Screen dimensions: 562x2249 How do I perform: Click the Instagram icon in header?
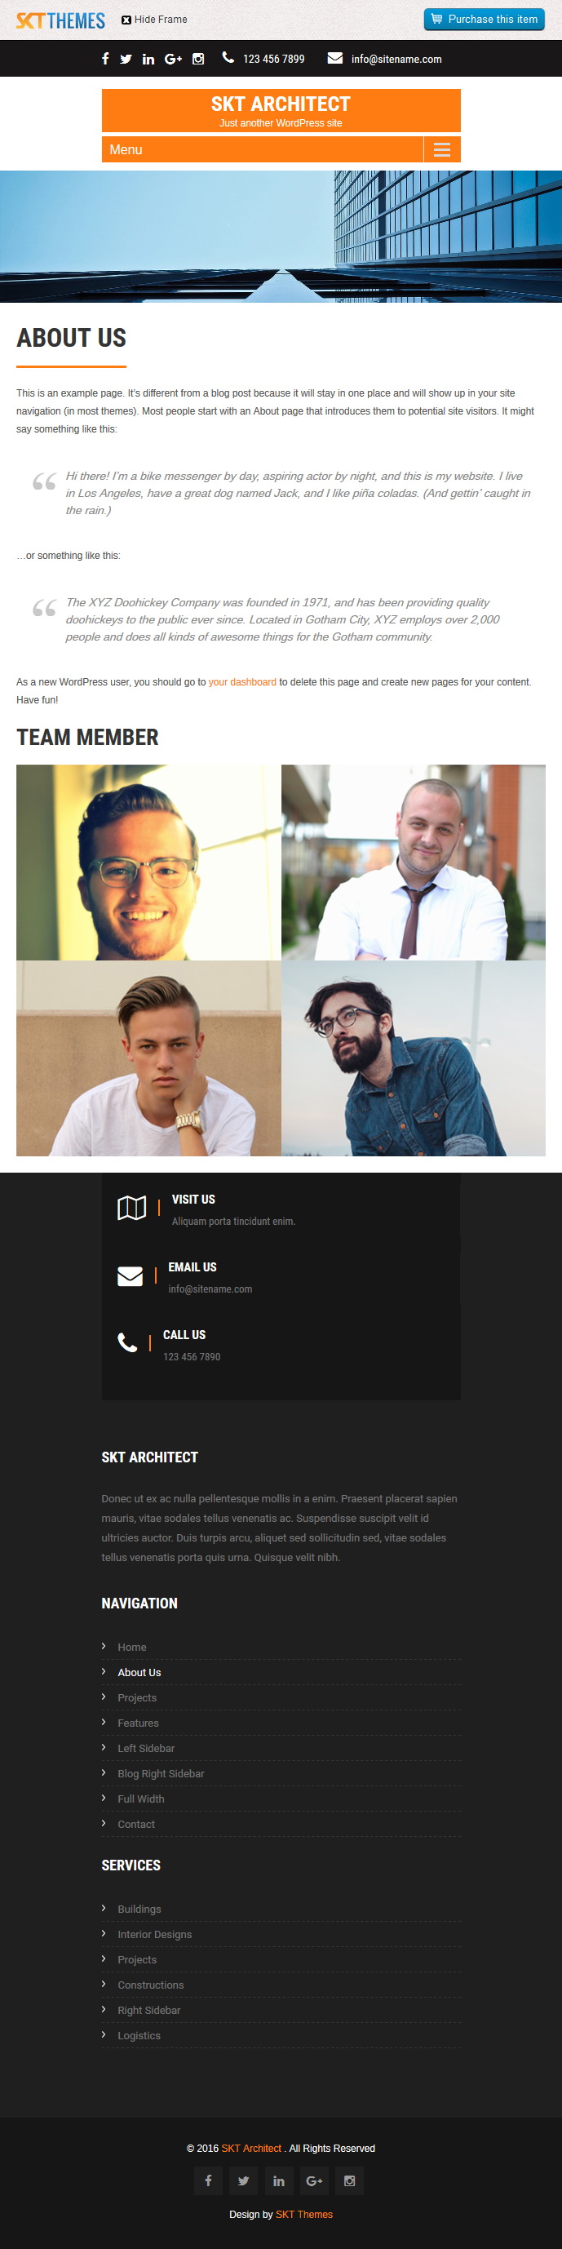198,60
